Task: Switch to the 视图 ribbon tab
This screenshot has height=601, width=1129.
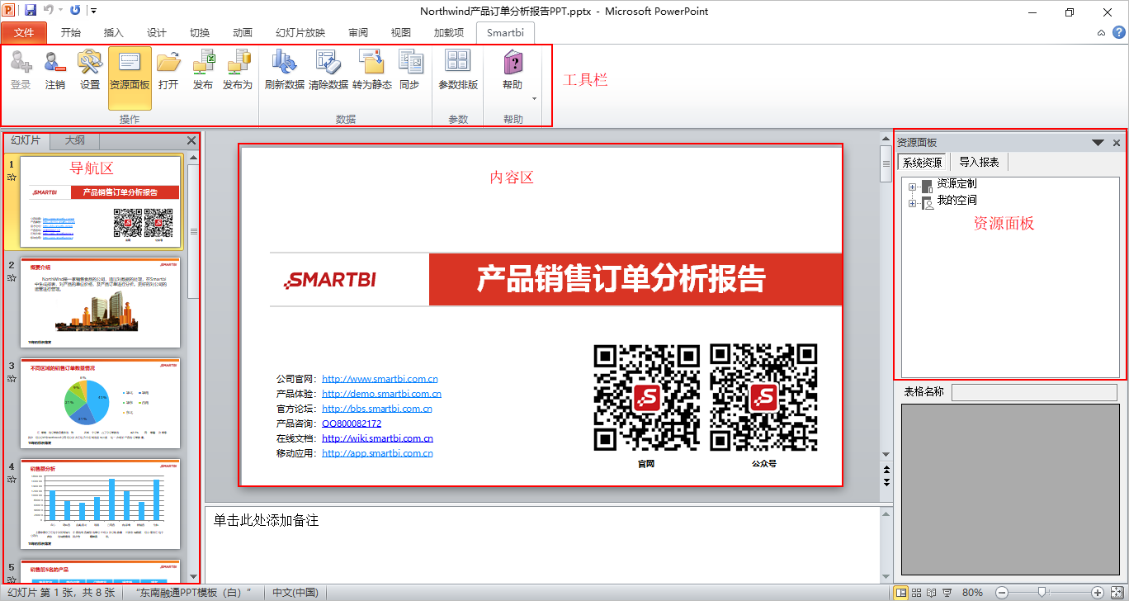Action: click(x=400, y=33)
